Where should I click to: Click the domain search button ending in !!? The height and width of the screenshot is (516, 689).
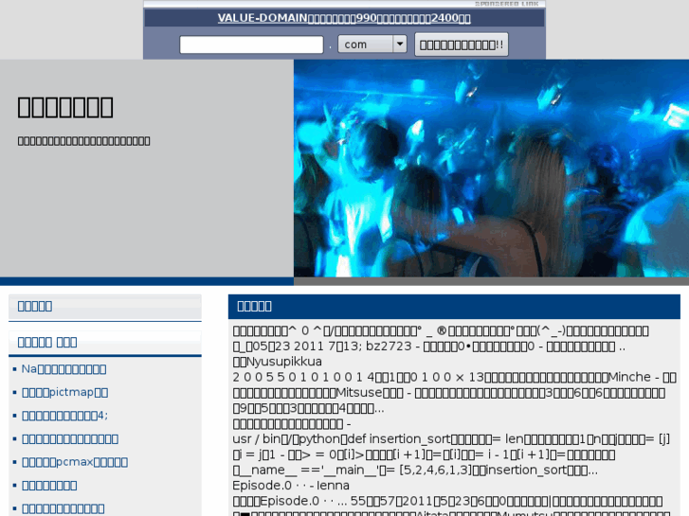462,44
